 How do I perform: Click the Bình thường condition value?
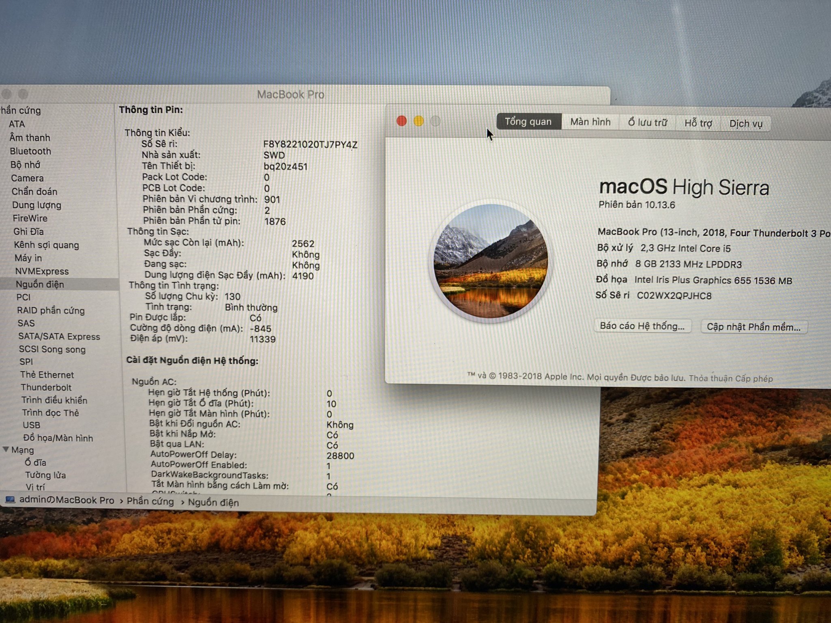pyautogui.click(x=252, y=307)
